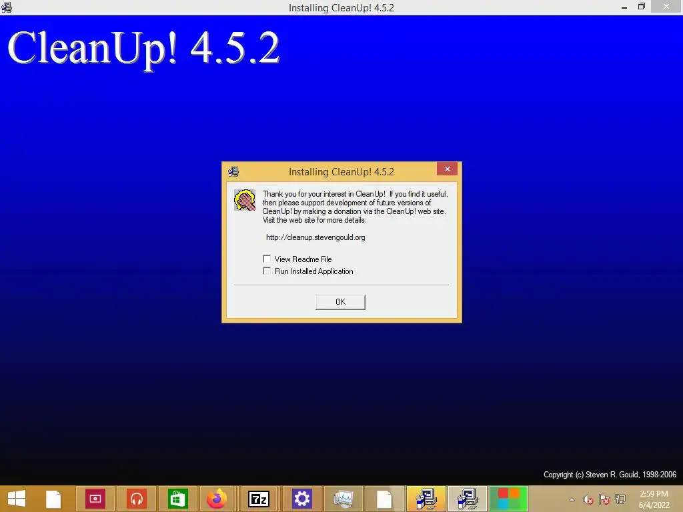Screen dimensions: 683x512
Task: Launch the orange headphones music app
Action: [136, 499]
